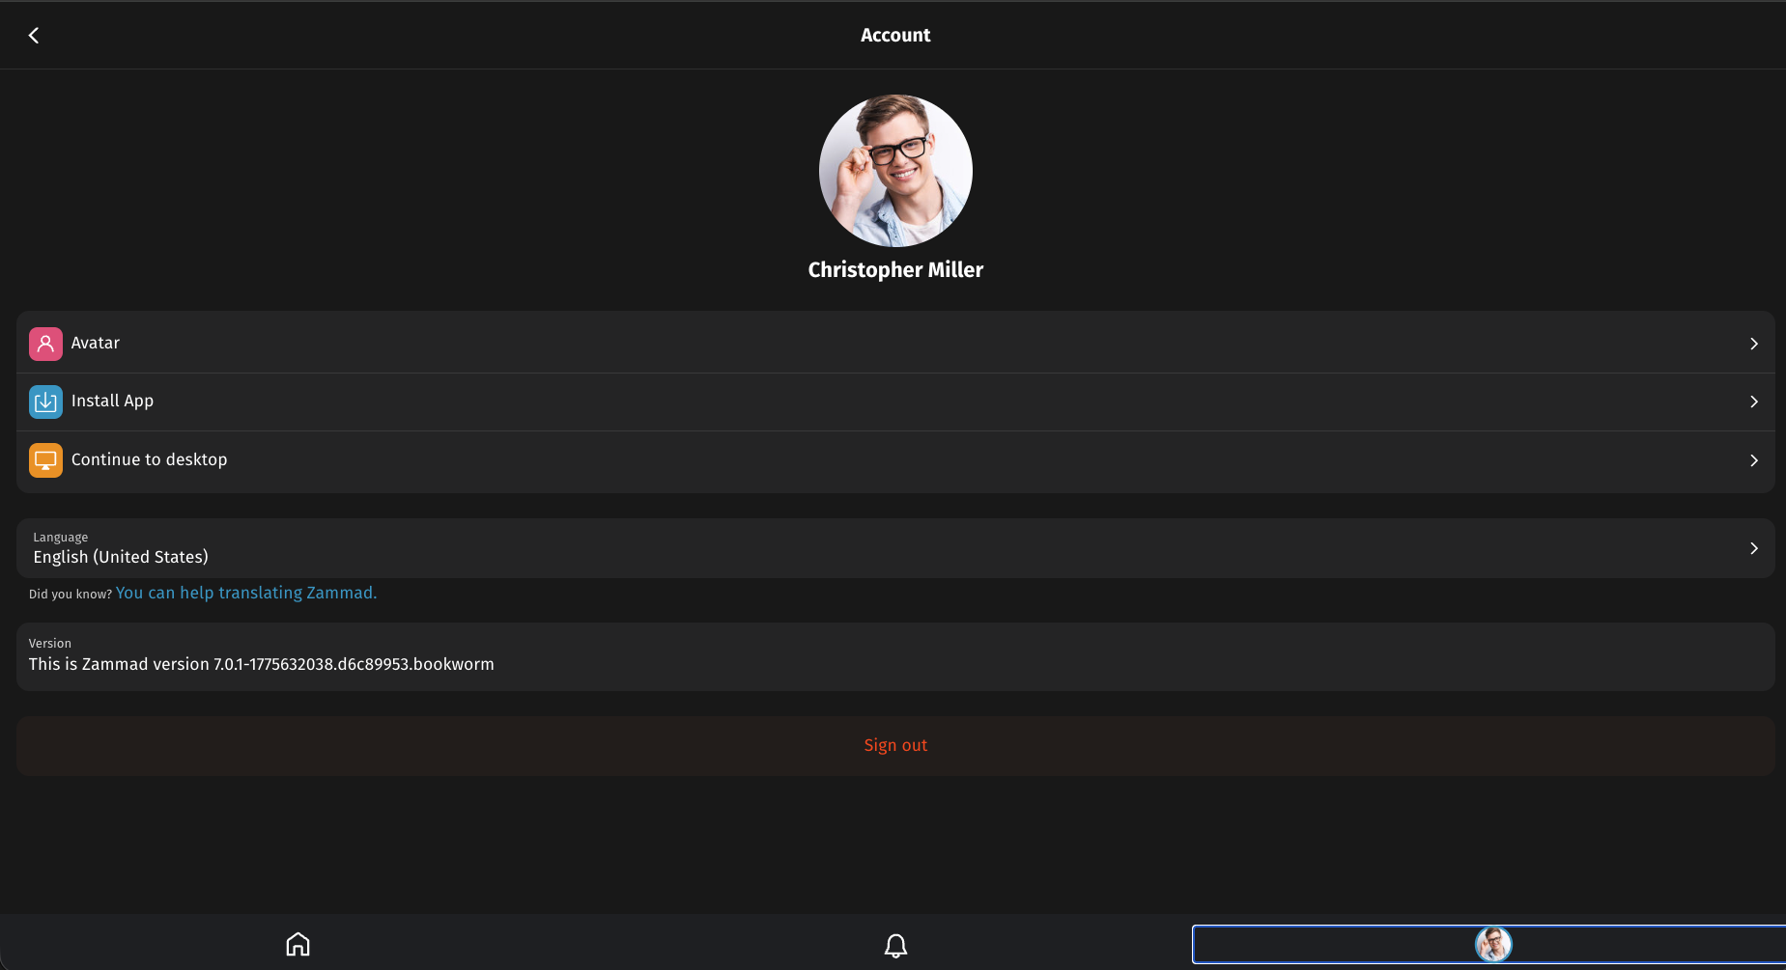Viewport: 1786px width, 970px height.
Task: Select the profile avatar in bottom bar
Action: [1492, 944]
